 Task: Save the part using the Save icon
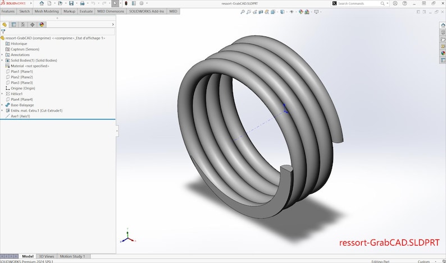click(x=71, y=3)
